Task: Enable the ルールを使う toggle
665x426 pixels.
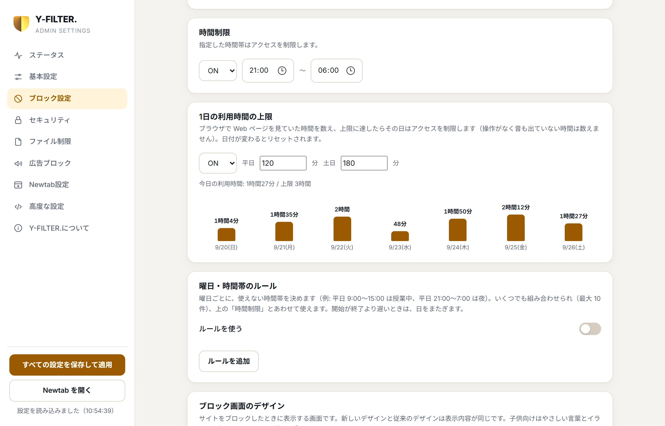Action: [590, 329]
